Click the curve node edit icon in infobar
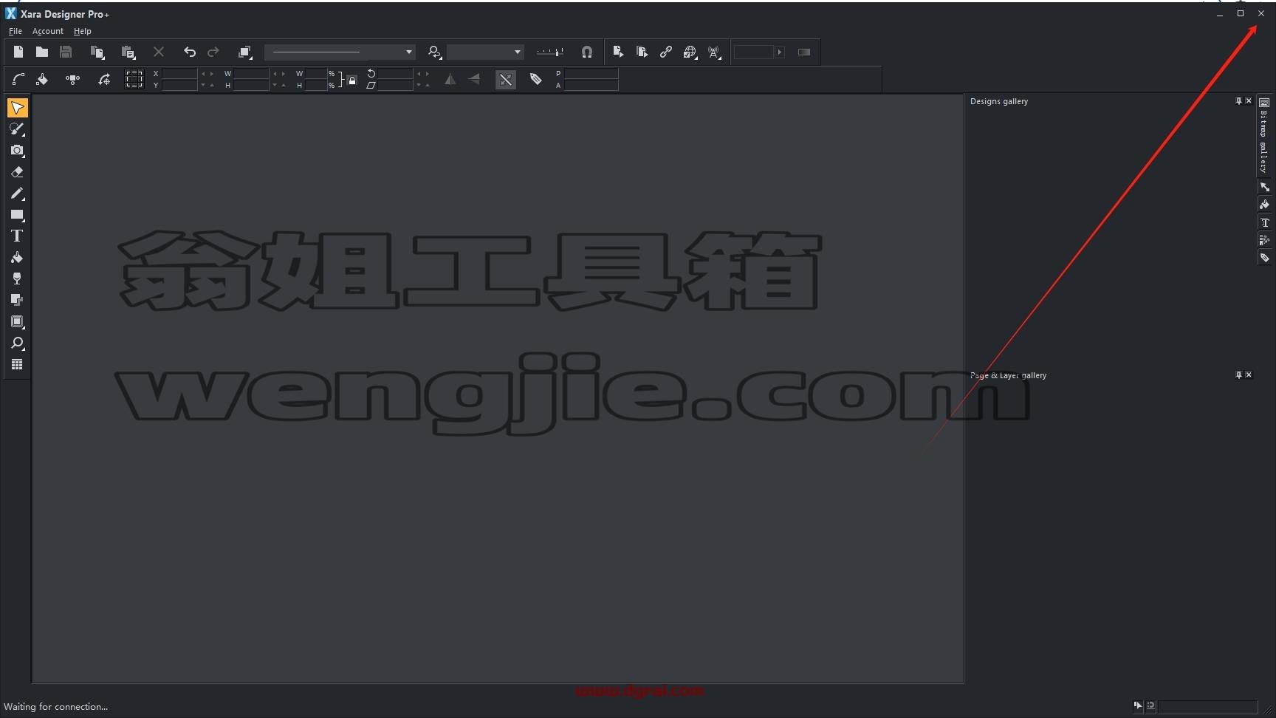 point(18,79)
